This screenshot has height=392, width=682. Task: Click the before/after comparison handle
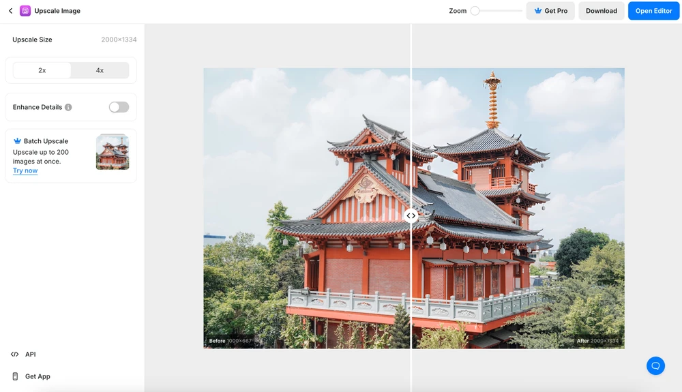(411, 215)
